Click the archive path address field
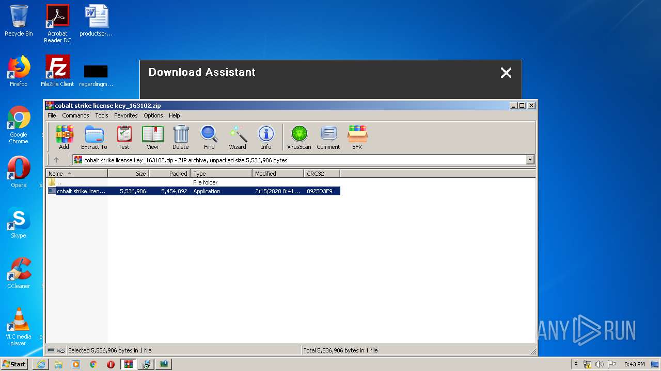The width and height of the screenshot is (661, 371). click(x=300, y=160)
